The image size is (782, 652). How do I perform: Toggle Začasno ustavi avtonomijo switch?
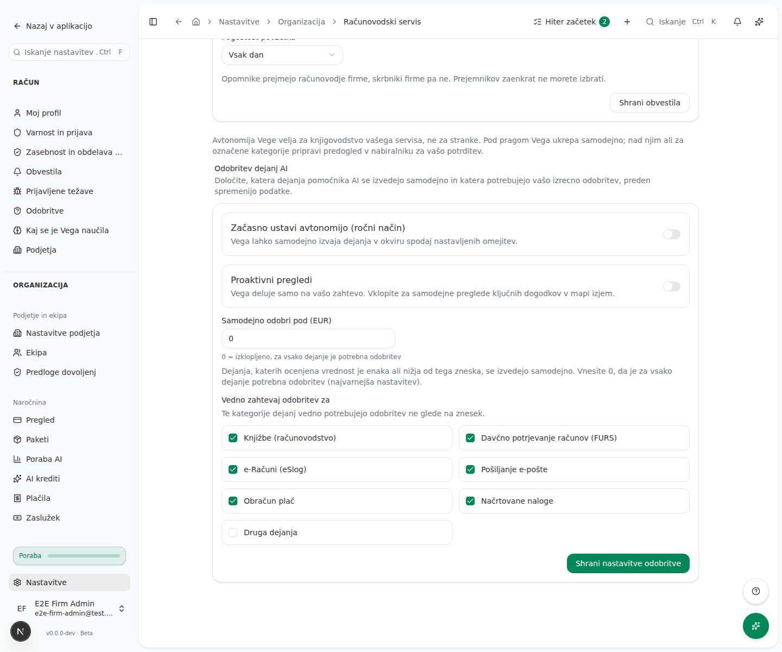[x=672, y=234]
